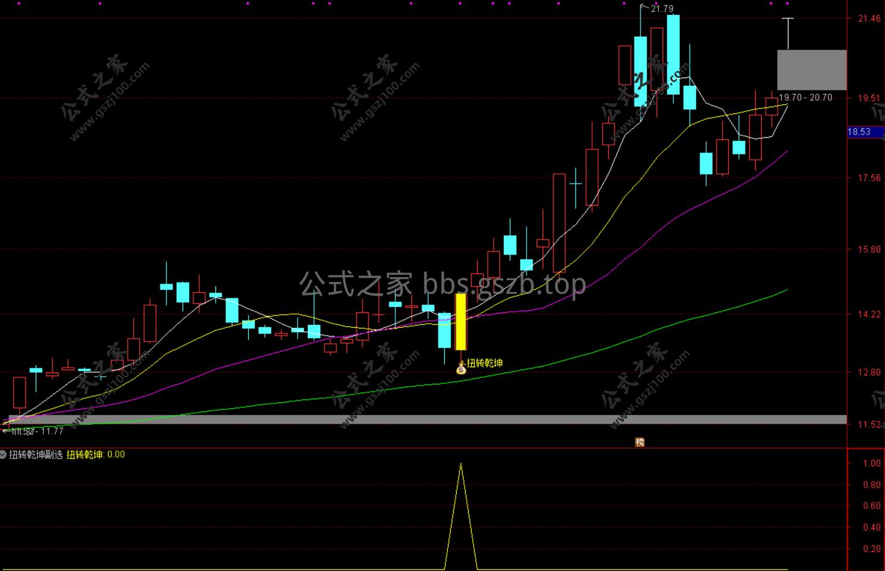Click the 19.70 - 20.70 range label
This screenshot has height=571, width=885.
[806, 97]
